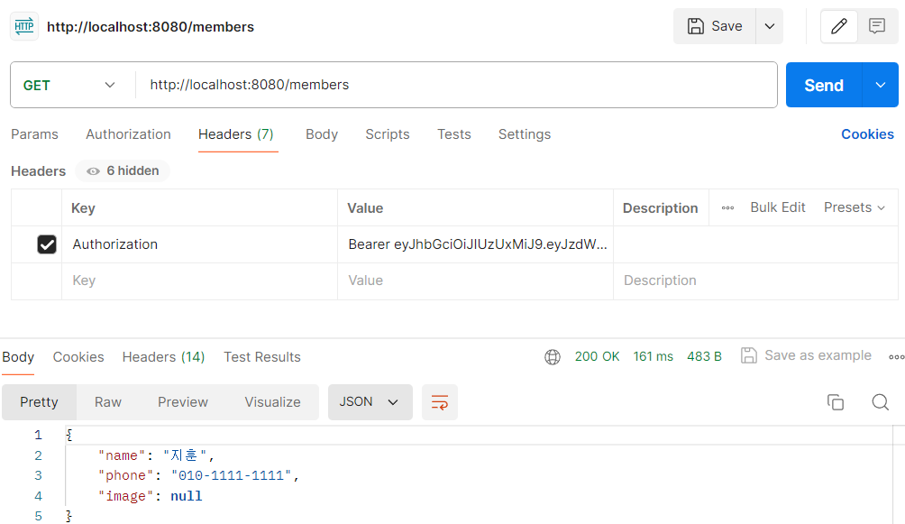
Task: Open the JSON format dropdown
Action: coord(370,402)
